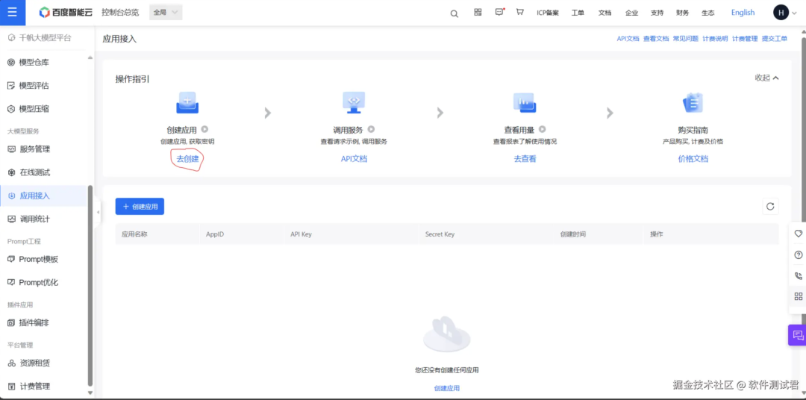Open the search icon in top bar
The image size is (806, 400).
[x=454, y=13]
